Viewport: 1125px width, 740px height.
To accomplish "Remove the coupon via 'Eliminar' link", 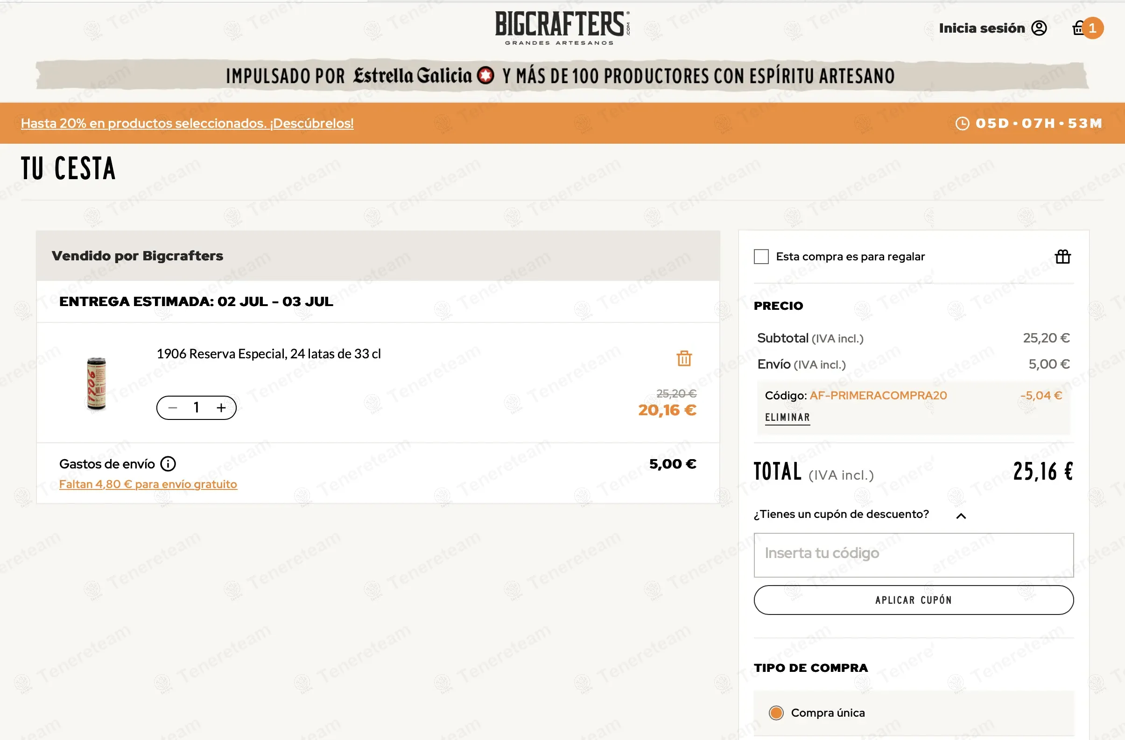I will coord(787,418).
